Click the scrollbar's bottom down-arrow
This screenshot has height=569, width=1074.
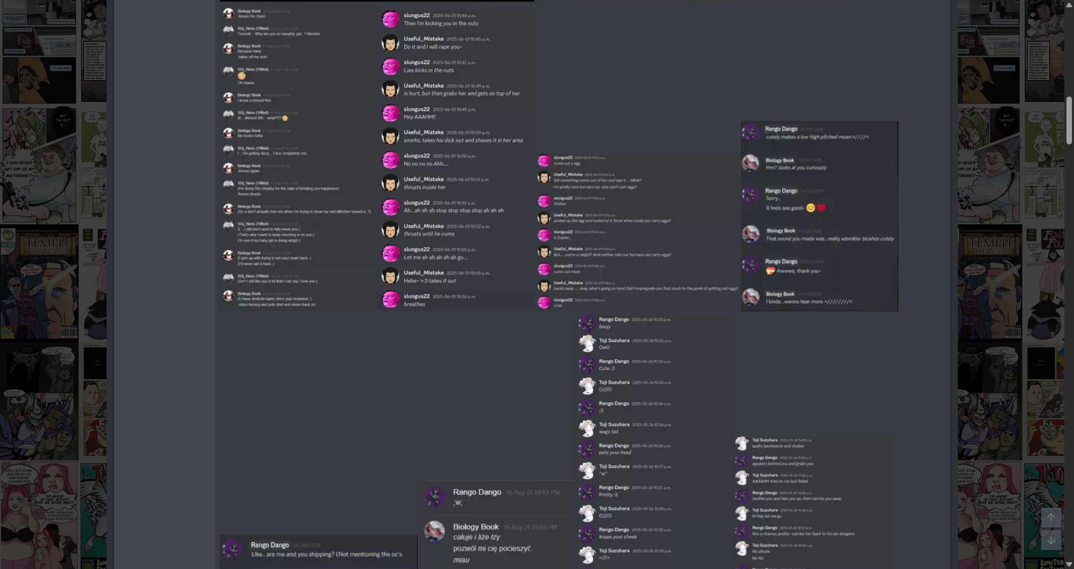(x=1069, y=565)
